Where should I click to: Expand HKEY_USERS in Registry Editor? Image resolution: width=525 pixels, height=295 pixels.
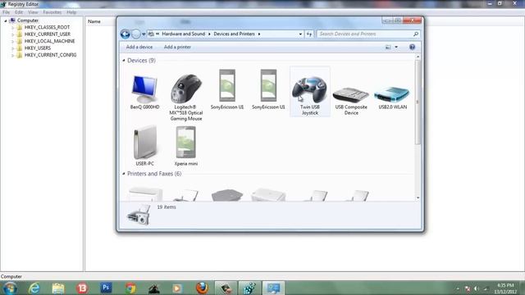pos(12,48)
